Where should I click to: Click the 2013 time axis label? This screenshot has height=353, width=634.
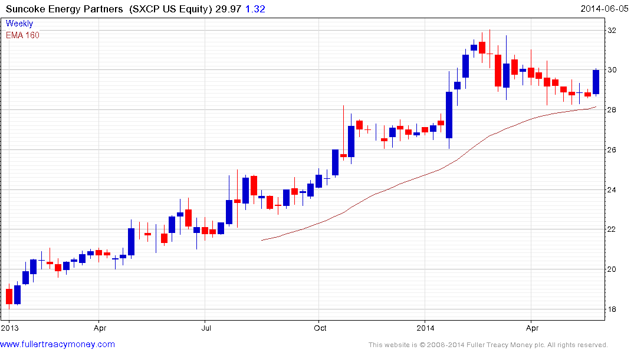(9, 328)
